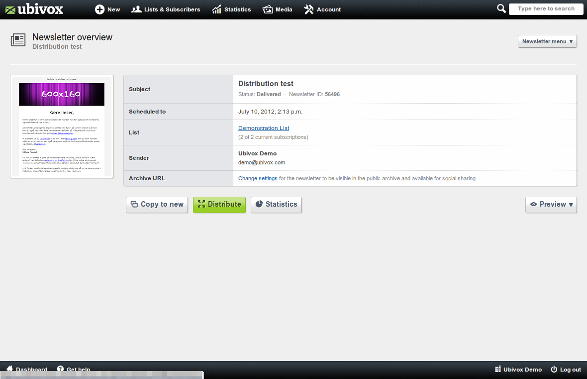Click the Scheduled to row label
This screenshot has height=379, width=587.
click(x=147, y=112)
